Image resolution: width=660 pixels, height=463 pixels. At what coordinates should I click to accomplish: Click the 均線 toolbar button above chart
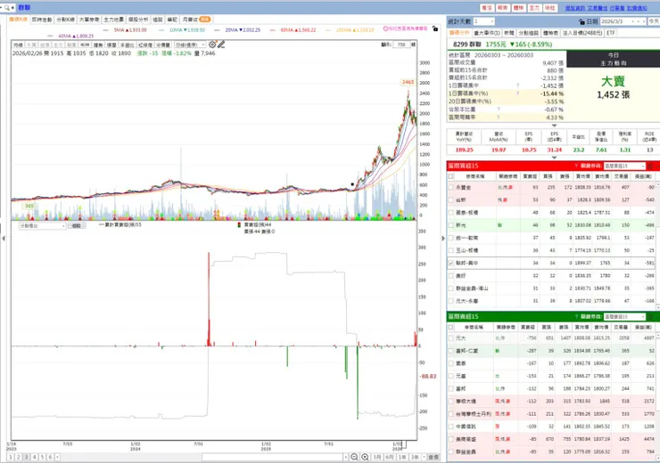tap(18, 45)
